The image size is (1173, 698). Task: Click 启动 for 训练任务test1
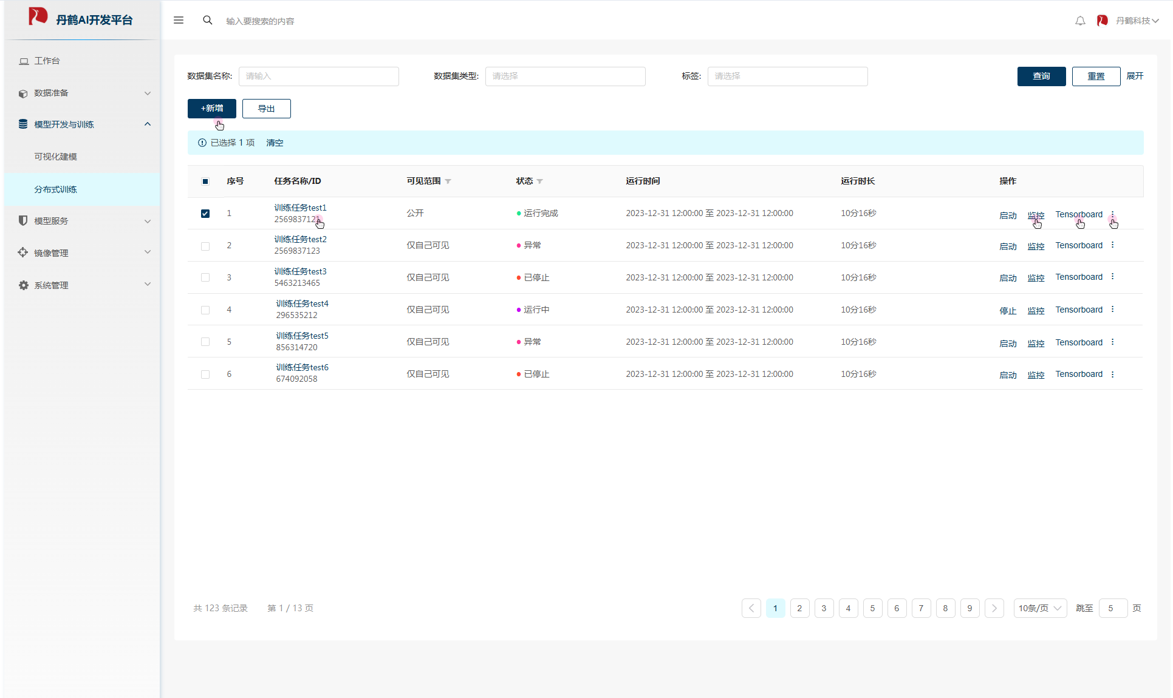pyautogui.click(x=1008, y=215)
